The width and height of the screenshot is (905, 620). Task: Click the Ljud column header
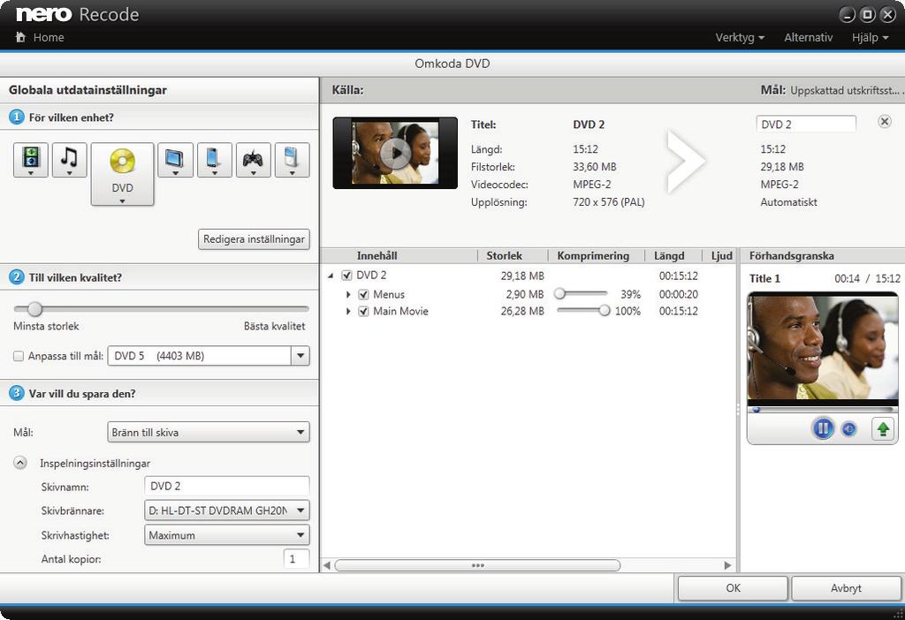point(719,255)
